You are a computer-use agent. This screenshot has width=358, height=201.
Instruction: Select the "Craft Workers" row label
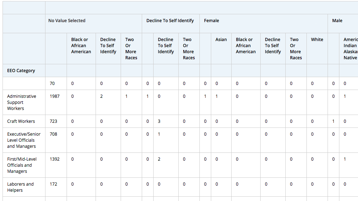point(21,121)
